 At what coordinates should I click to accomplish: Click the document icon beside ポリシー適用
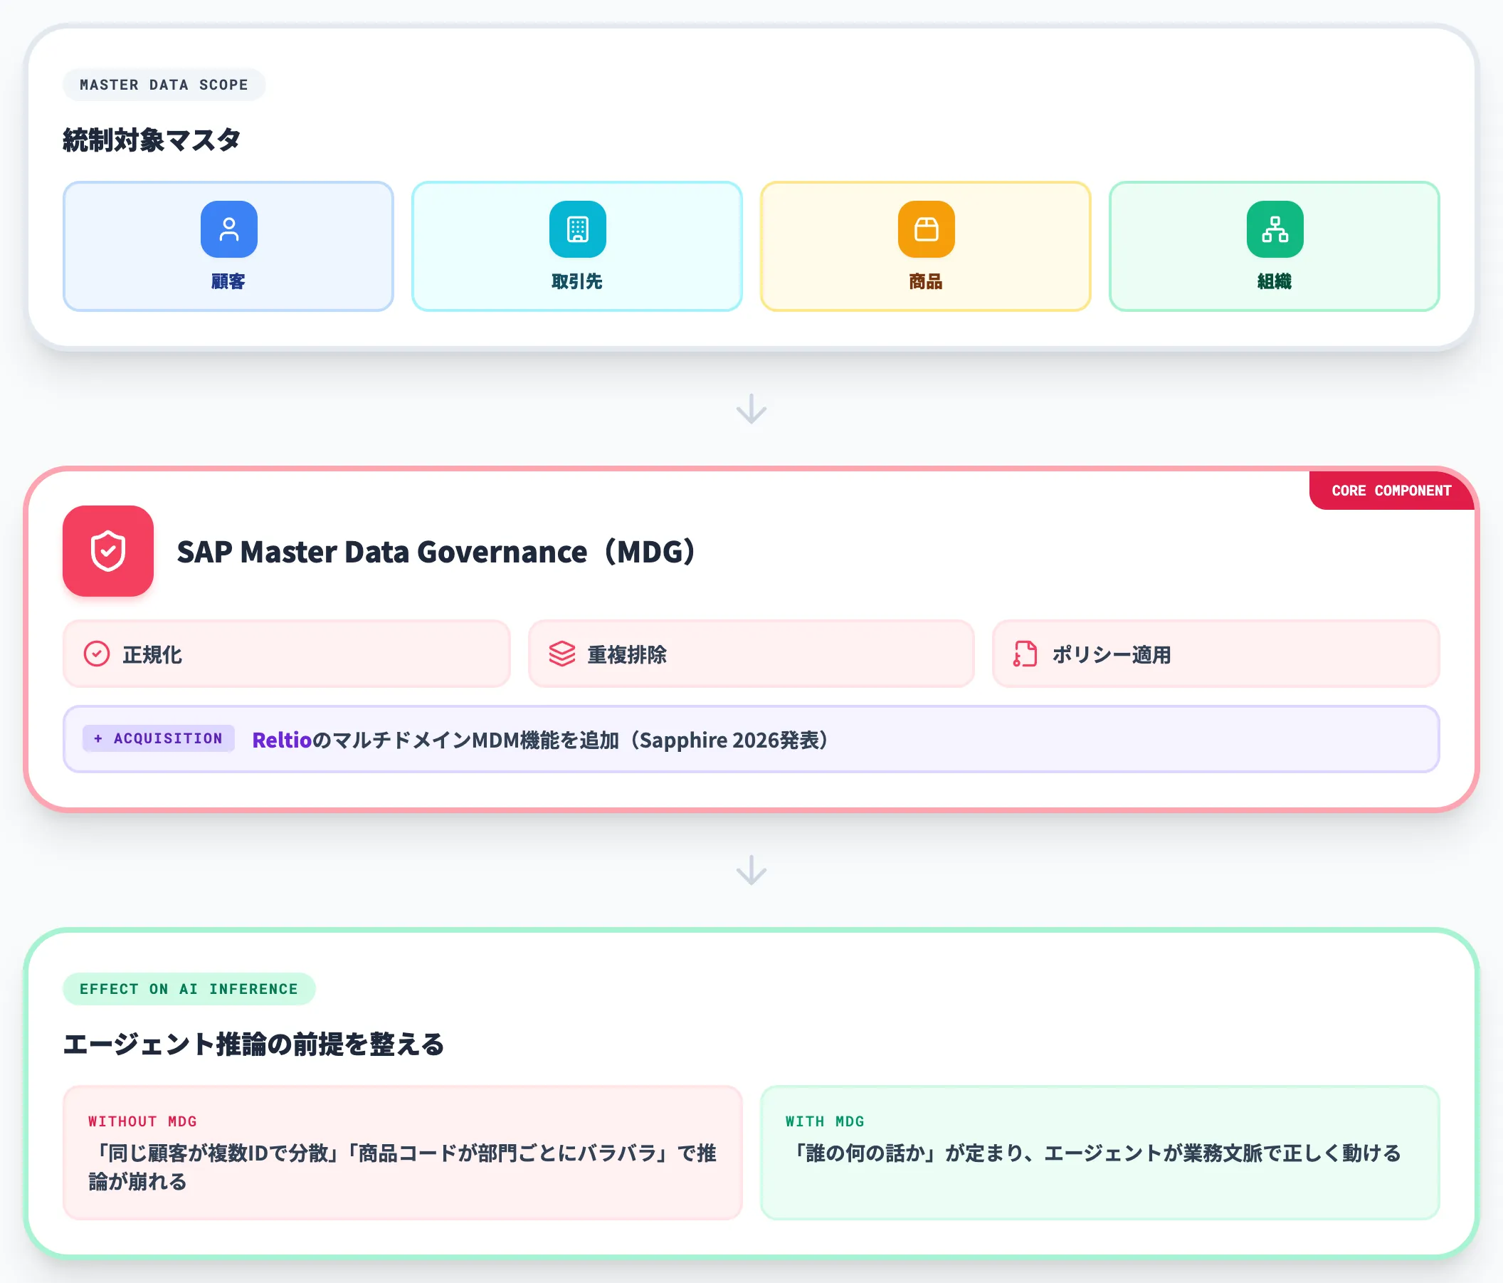1025,654
